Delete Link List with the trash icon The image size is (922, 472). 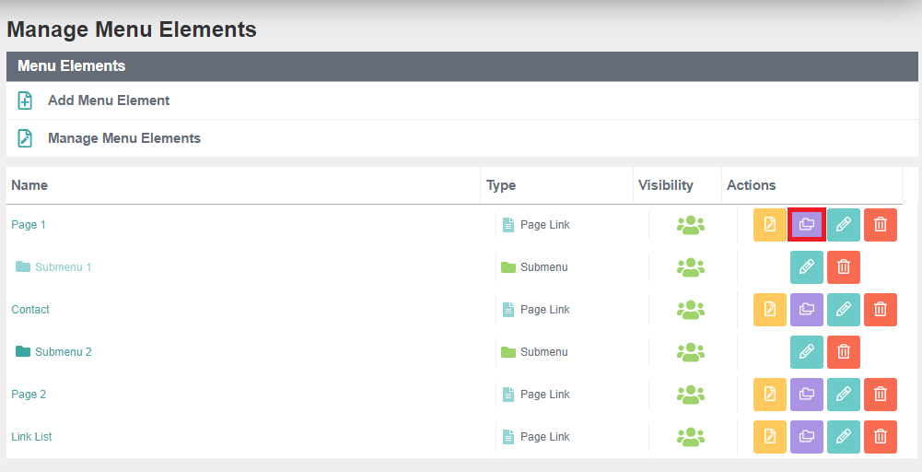(x=881, y=437)
